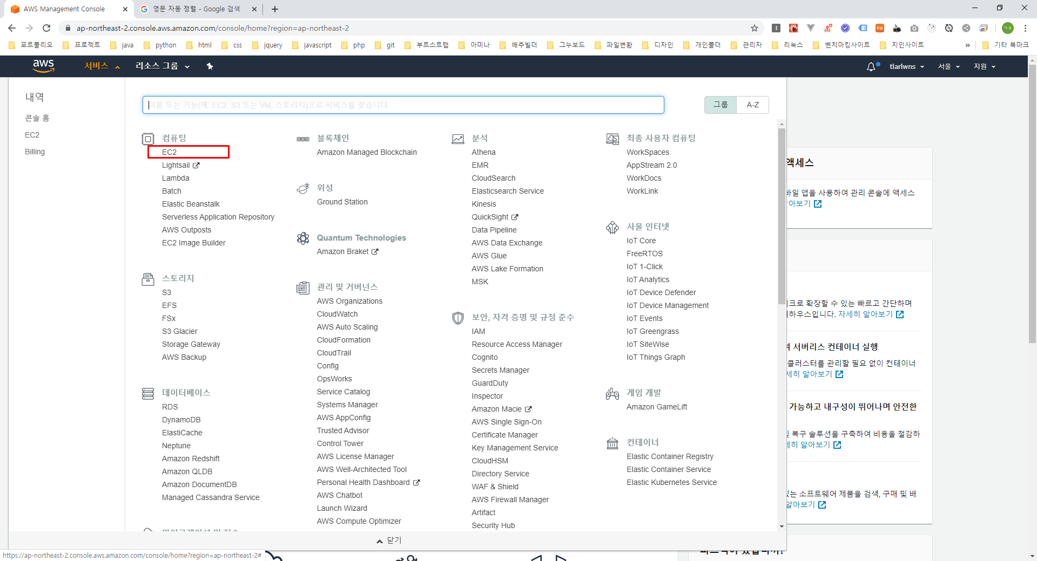Open Amazon Braket external link

pyautogui.click(x=347, y=251)
